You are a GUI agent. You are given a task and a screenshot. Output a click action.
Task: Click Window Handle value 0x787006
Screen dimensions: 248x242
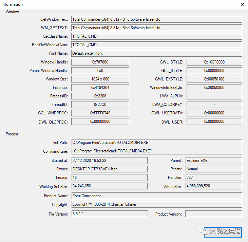pyautogui.click(x=100, y=62)
